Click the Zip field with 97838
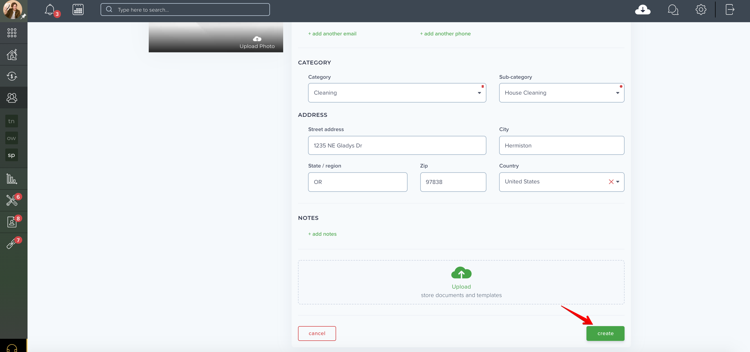Image resolution: width=750 pixels, height=352 pixels. (x=453, y=182)
